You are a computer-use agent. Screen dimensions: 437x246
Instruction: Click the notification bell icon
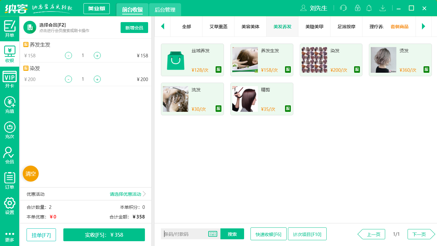coord(369,8)
